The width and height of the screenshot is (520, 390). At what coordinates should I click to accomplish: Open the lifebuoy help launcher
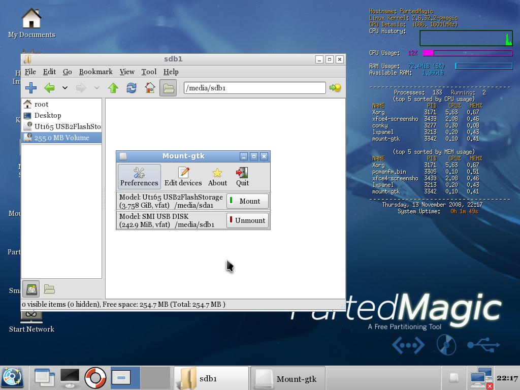click(95, 378)
